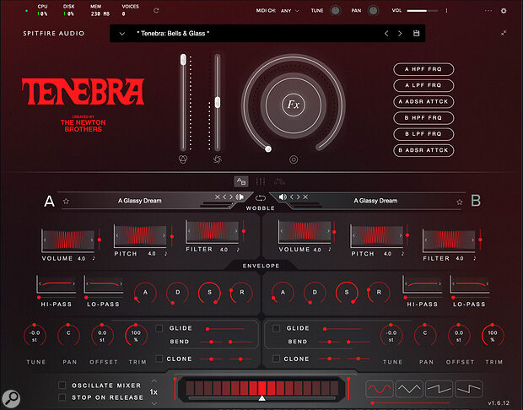Select the square step wave shape
523x410 pixels.
[x=469, y=389]
